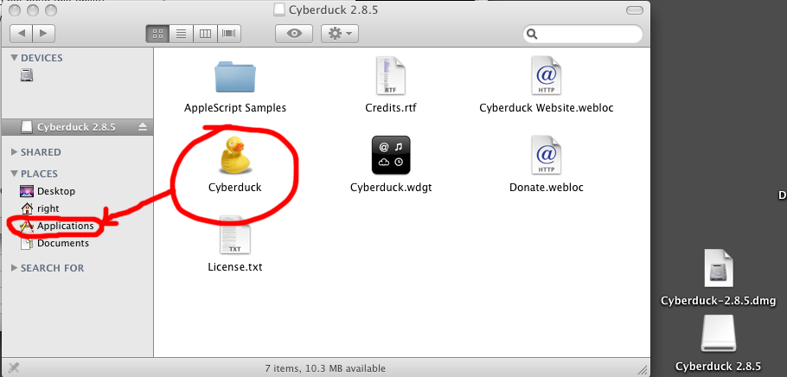
Task: Select Cyberduck 2.8.5 volume in sidebar
Action: [76, 127]
